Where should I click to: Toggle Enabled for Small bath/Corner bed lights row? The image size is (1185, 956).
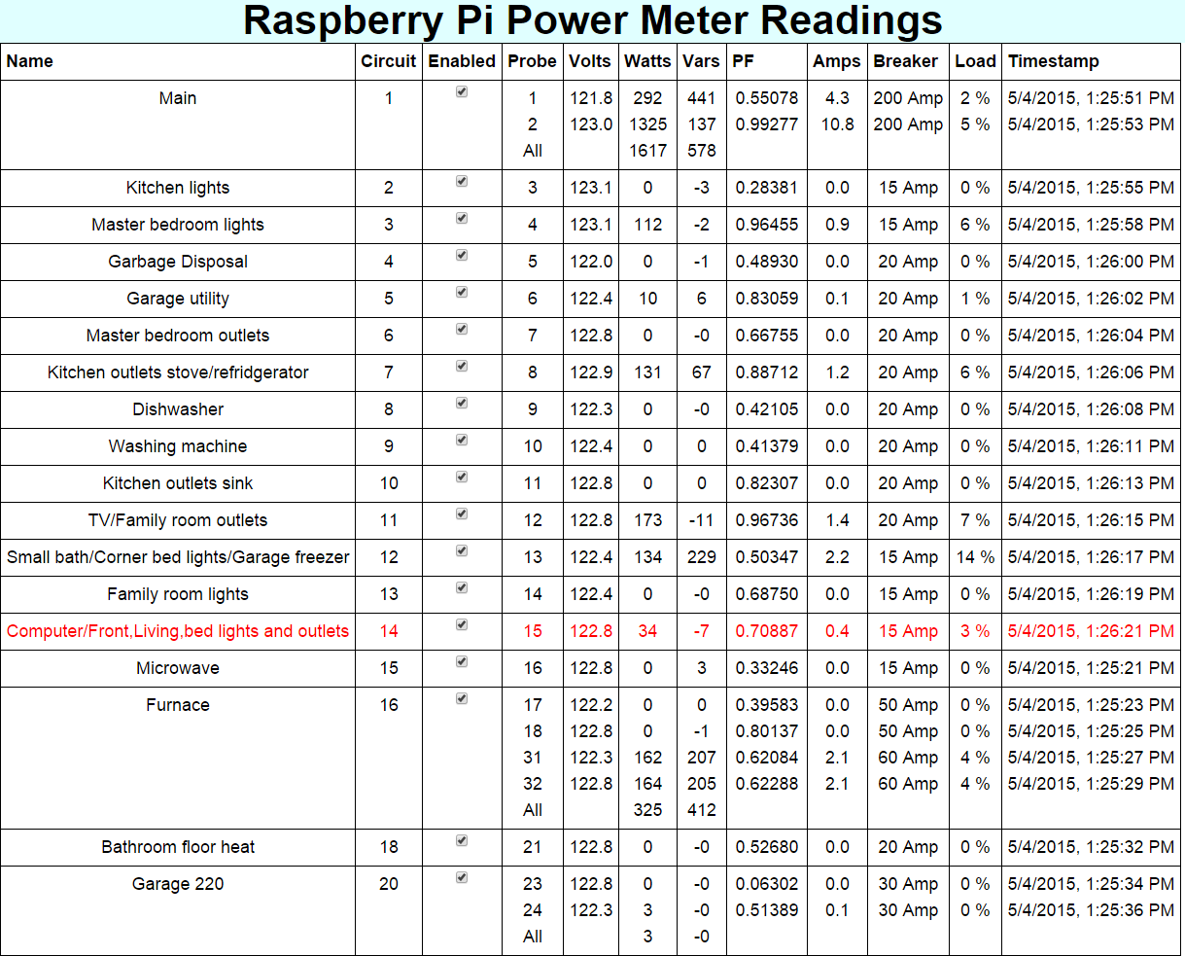tap(462, 551)
